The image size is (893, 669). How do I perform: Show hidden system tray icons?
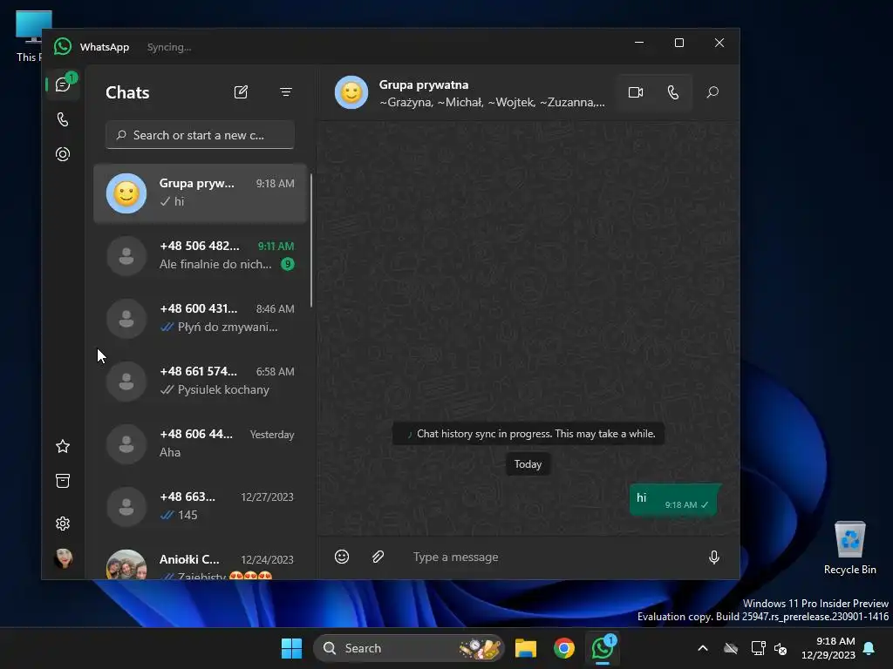(x=703, y=648)
